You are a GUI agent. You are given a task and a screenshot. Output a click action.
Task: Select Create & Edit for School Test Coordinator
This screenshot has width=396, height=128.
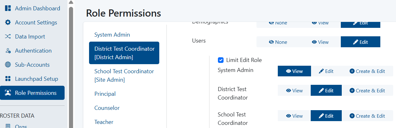click(x=367, y=116)
